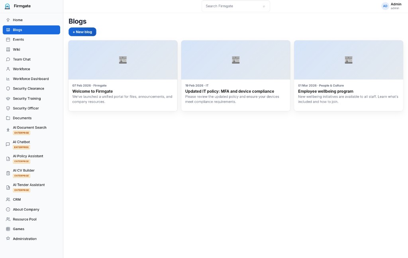
Task: Click the Events calendar icon
Action: point(8,39)
